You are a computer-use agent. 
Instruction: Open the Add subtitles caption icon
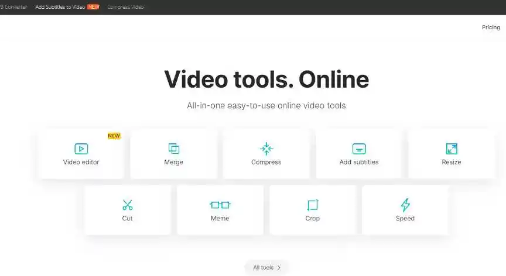point(359,149)
